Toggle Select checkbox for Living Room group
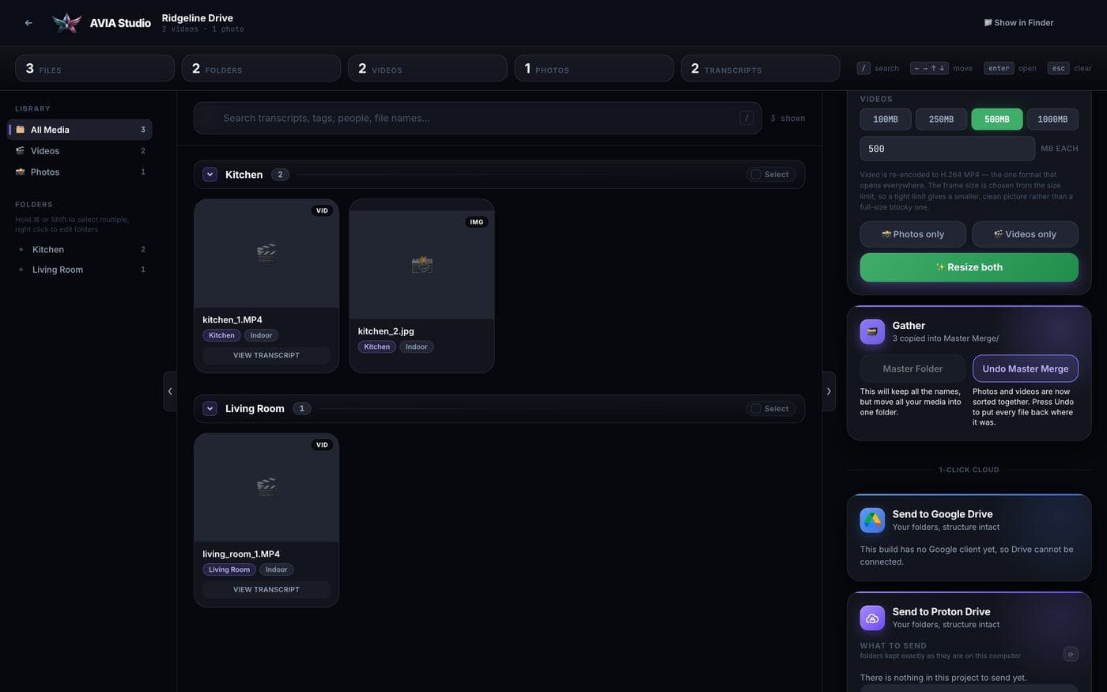 tap(756, 409)
